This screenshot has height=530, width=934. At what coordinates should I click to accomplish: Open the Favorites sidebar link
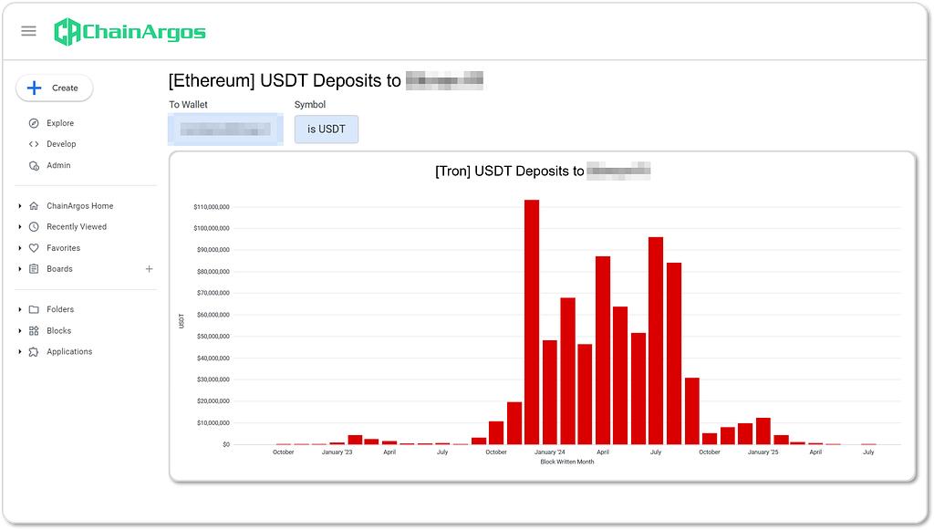63,248
